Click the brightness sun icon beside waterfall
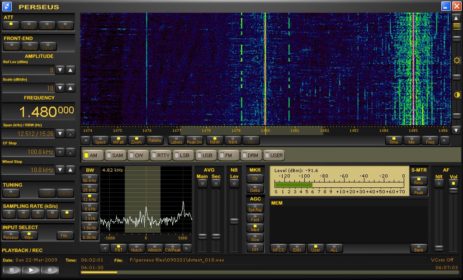Image resolution: width=463 pixels, height=280 pixels. [x=457, y=61]
